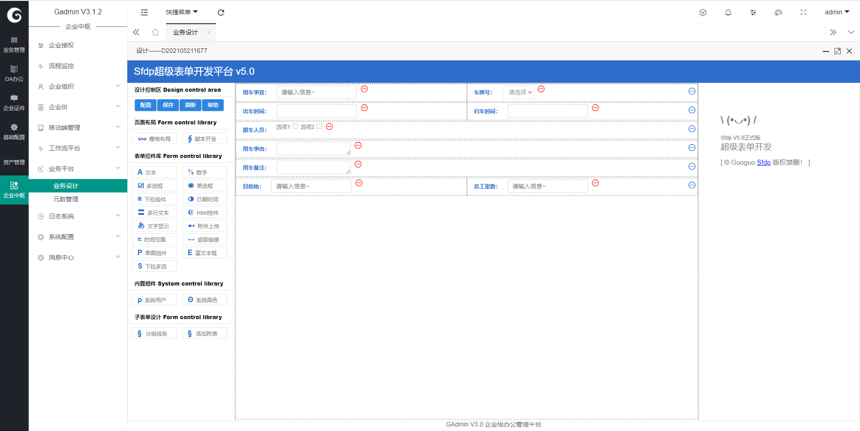Open the Sfdp link
The height and width of the screenshot is (431, 860).
(x=763, y=162)
